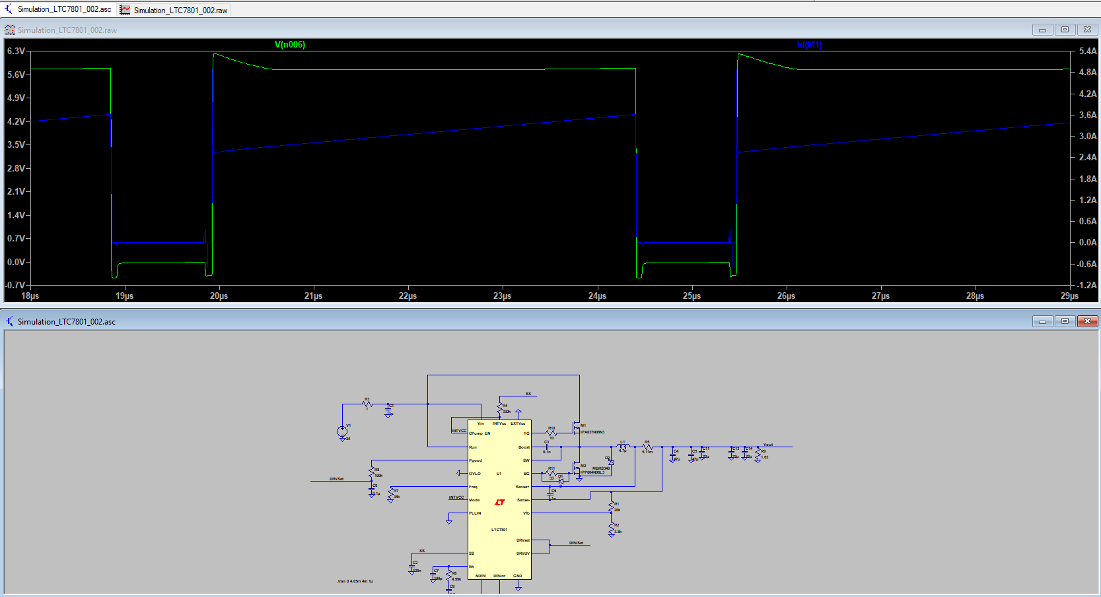Click the .tran simulation directive text
Screen dimensions: 1101x597
pos(355,581)
